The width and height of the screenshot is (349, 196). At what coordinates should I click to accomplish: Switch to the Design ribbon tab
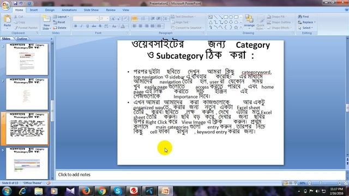click(x=50, y=10)
